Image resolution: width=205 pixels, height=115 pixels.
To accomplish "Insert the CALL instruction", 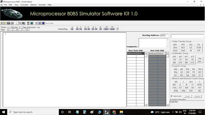I will click(x=191, y=82).
